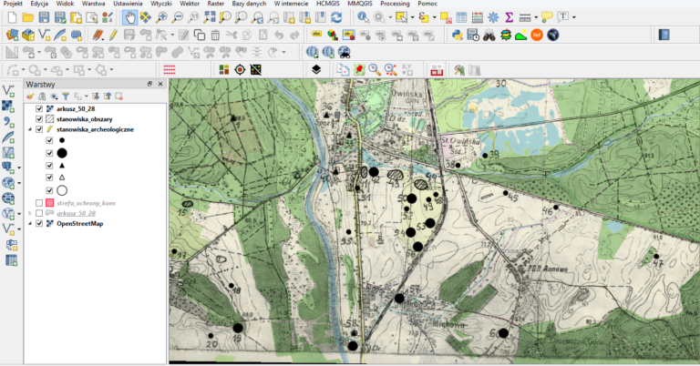Click the black stacked layers plugin icon

point(316,69)
